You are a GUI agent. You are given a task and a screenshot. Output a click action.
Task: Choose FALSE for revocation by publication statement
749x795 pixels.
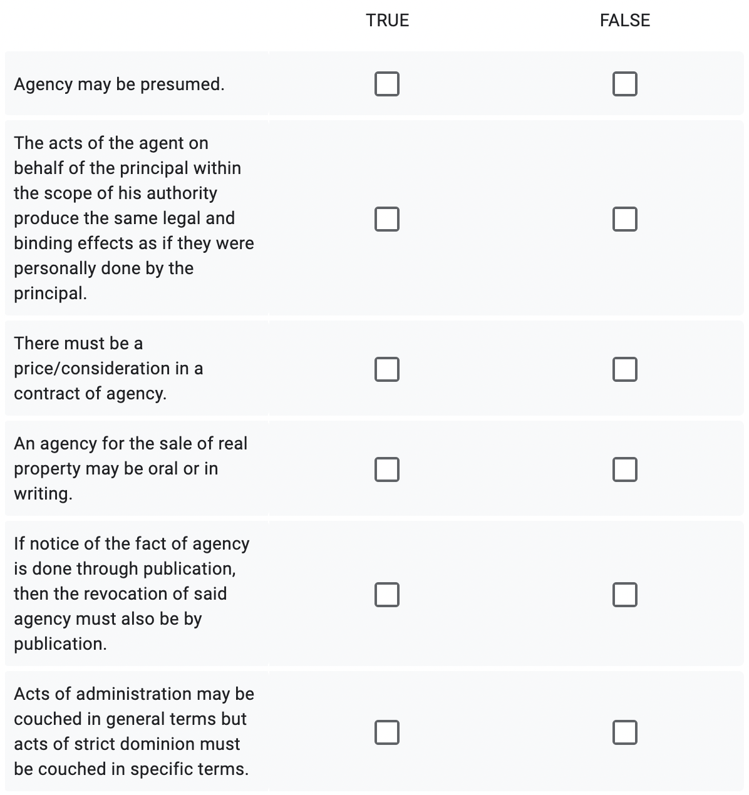click(x=624, y=595)
